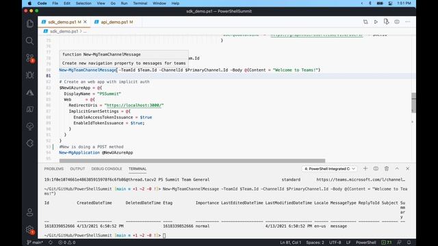Open the Edit menu

(x=67, y=3)
